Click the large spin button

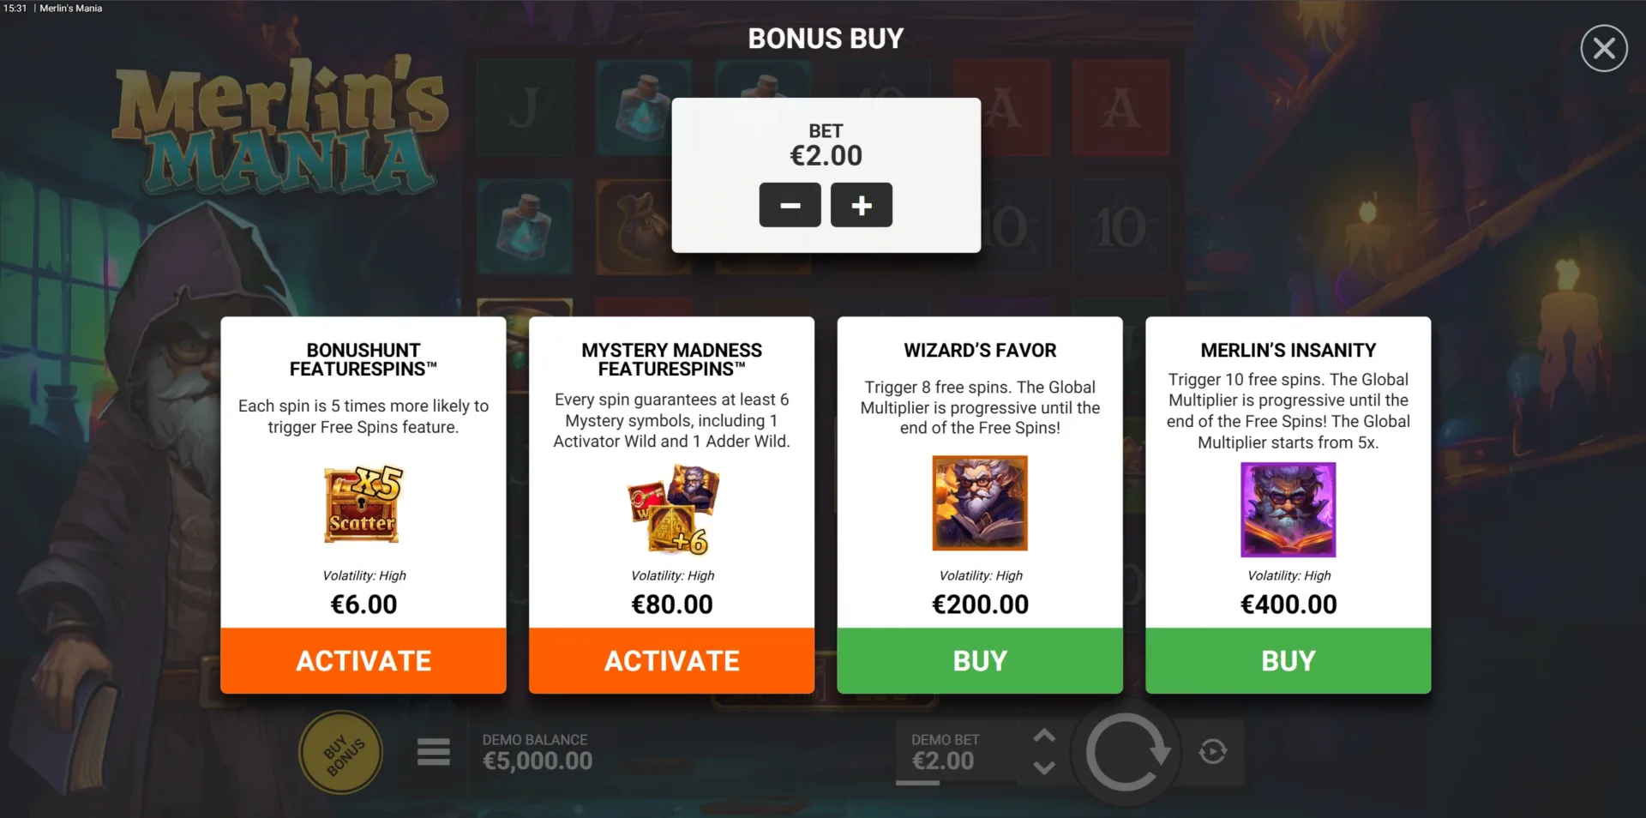pyautogui.click(x=1126, y=752)
